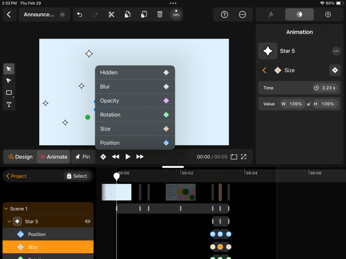Edit the Time value 3.23 s
346x259 pixels.
(x=325, y=88)
